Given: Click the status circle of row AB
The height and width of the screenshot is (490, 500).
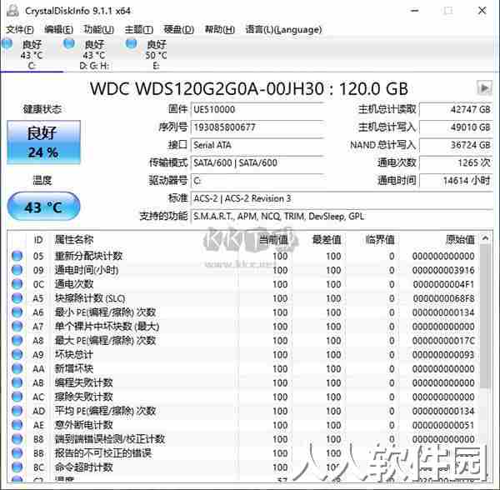Looking at the screenshot, I should pyautogui.click(x=17, y=382).
